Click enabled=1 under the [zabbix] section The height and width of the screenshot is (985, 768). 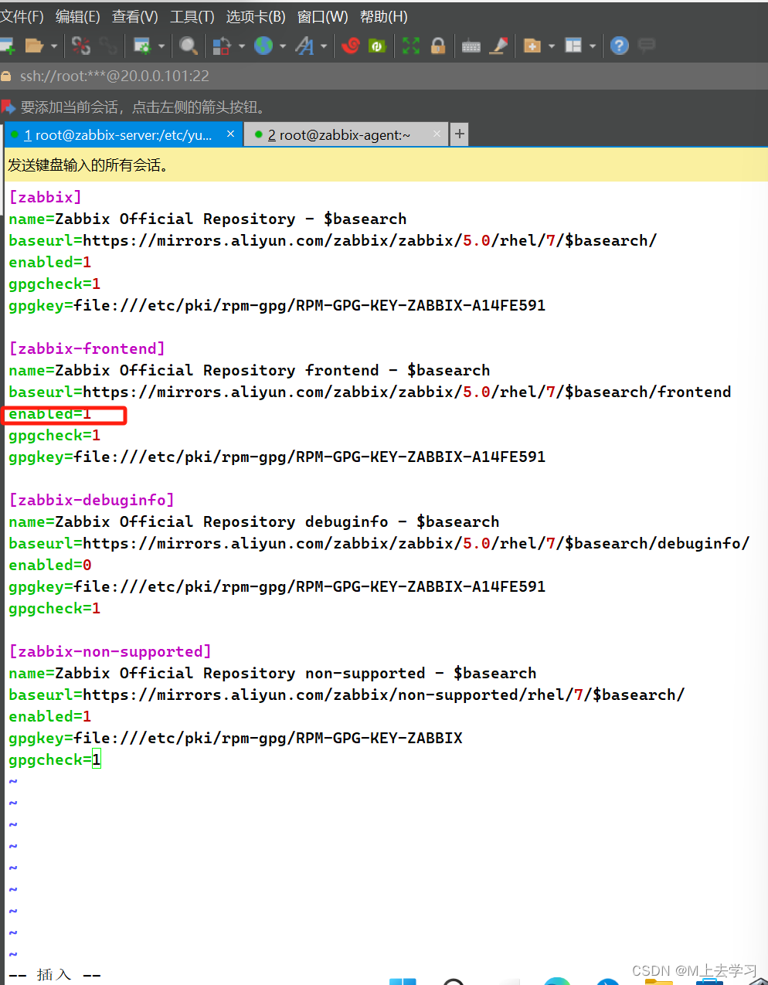click(50, 262)
